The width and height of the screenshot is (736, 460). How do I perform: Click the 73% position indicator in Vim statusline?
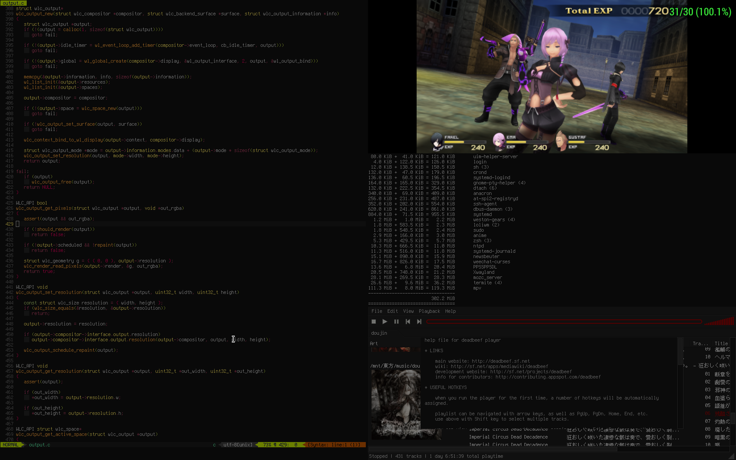[267, 445]
